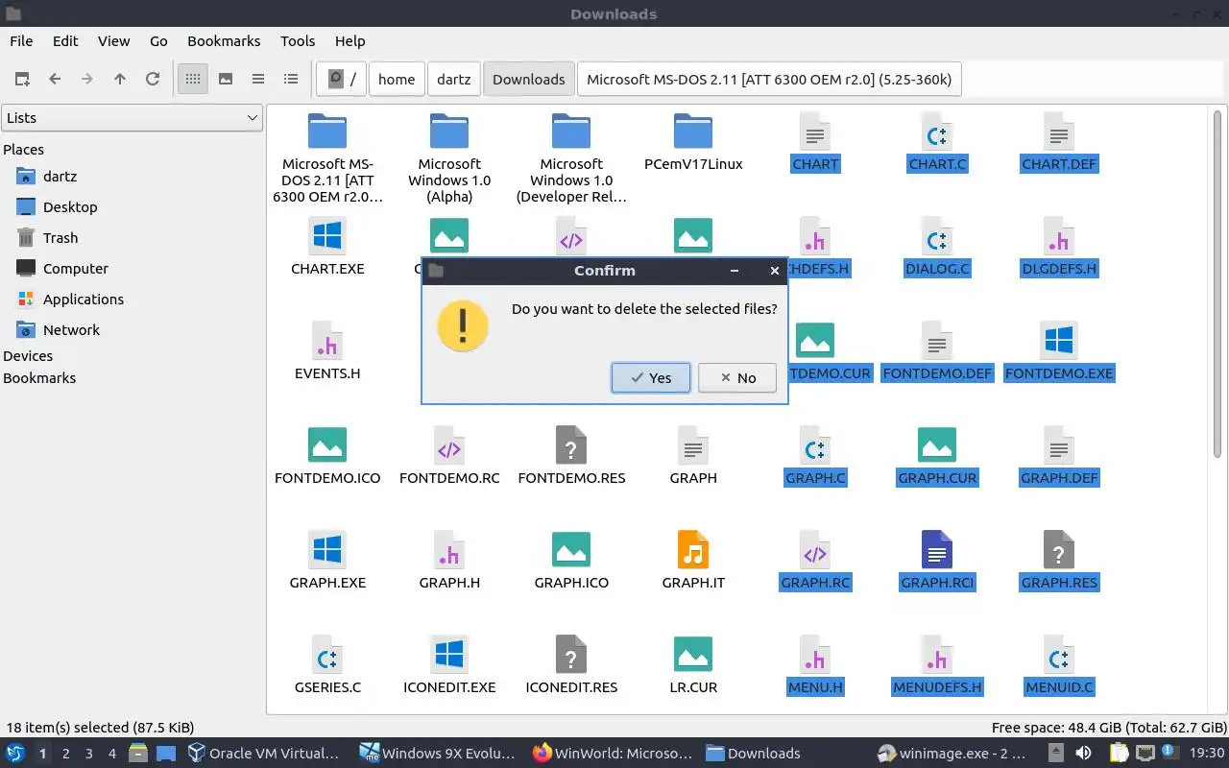Select the FONTDEMO.RES file
The image size is (1229, 768).
571,456
